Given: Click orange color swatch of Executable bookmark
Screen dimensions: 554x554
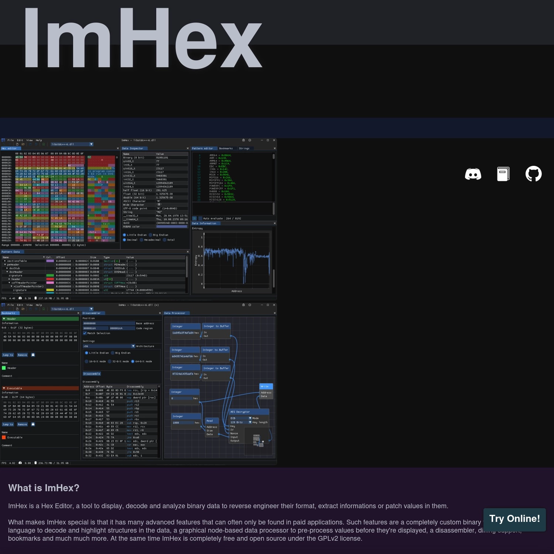Looking at the screenshot, I should (4, 437).
